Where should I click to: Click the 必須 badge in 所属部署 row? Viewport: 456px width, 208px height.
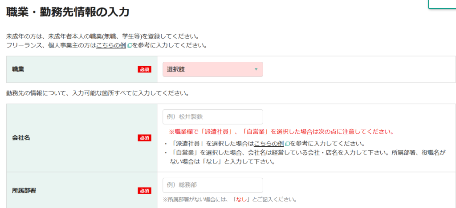[145, 191]
